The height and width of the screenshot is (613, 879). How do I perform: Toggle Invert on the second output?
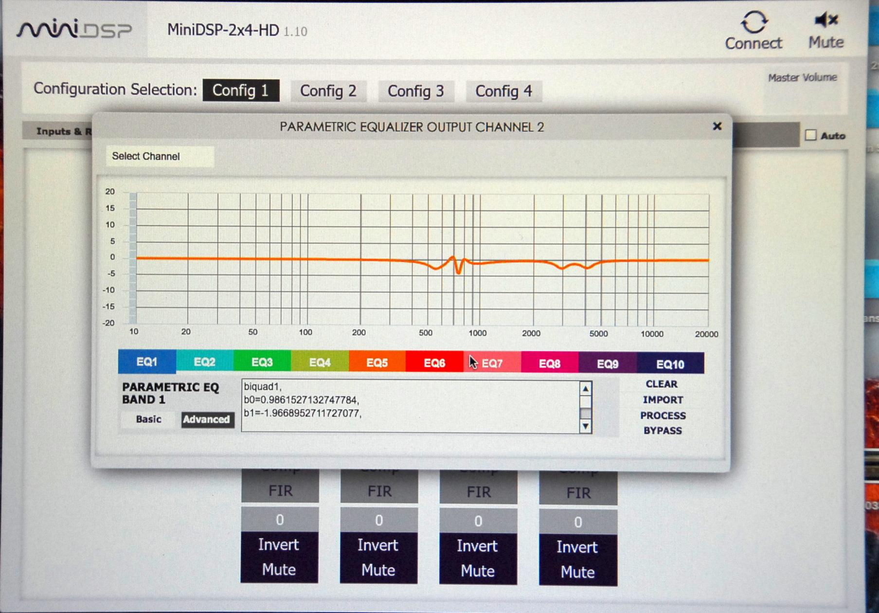coord(378,545)
